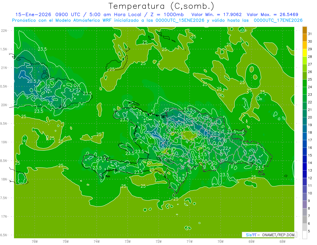This screenshot has width=317, height=245.
Task: Click the "74W" longitude axis label
Action: 97,241
